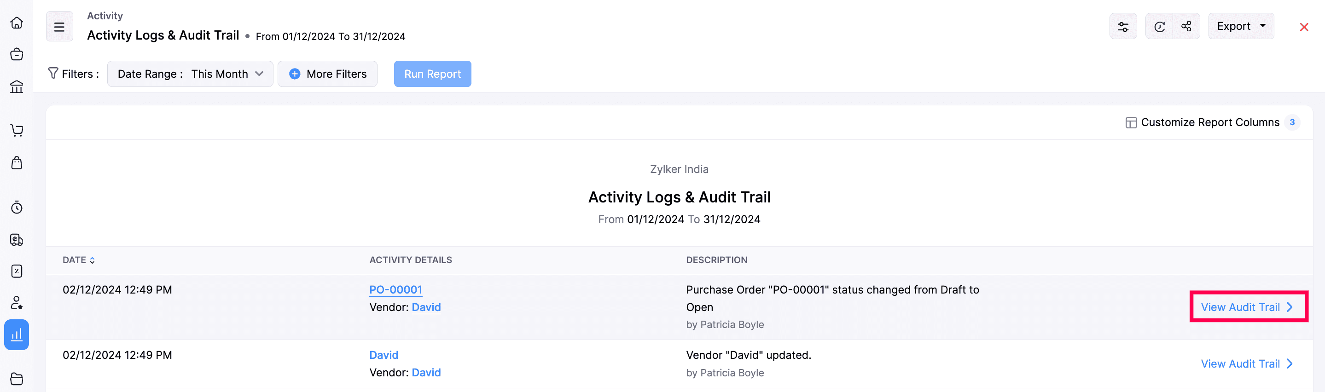The height and width of the screenshot is (392, 1325).
Task: Open the Documents folder icon in sidebar
Action: pos(17,379)
